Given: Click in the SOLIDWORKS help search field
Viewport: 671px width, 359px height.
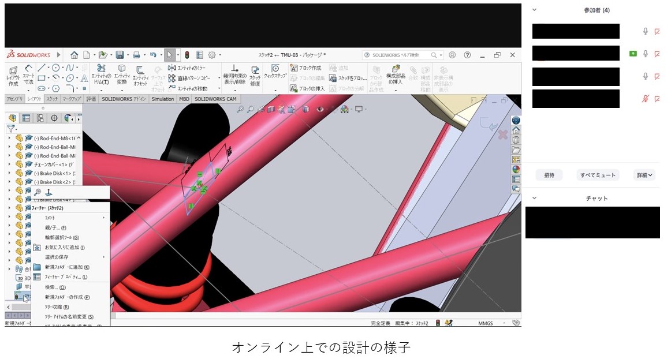Looking at the screenshot, I should tap(398, 55).
